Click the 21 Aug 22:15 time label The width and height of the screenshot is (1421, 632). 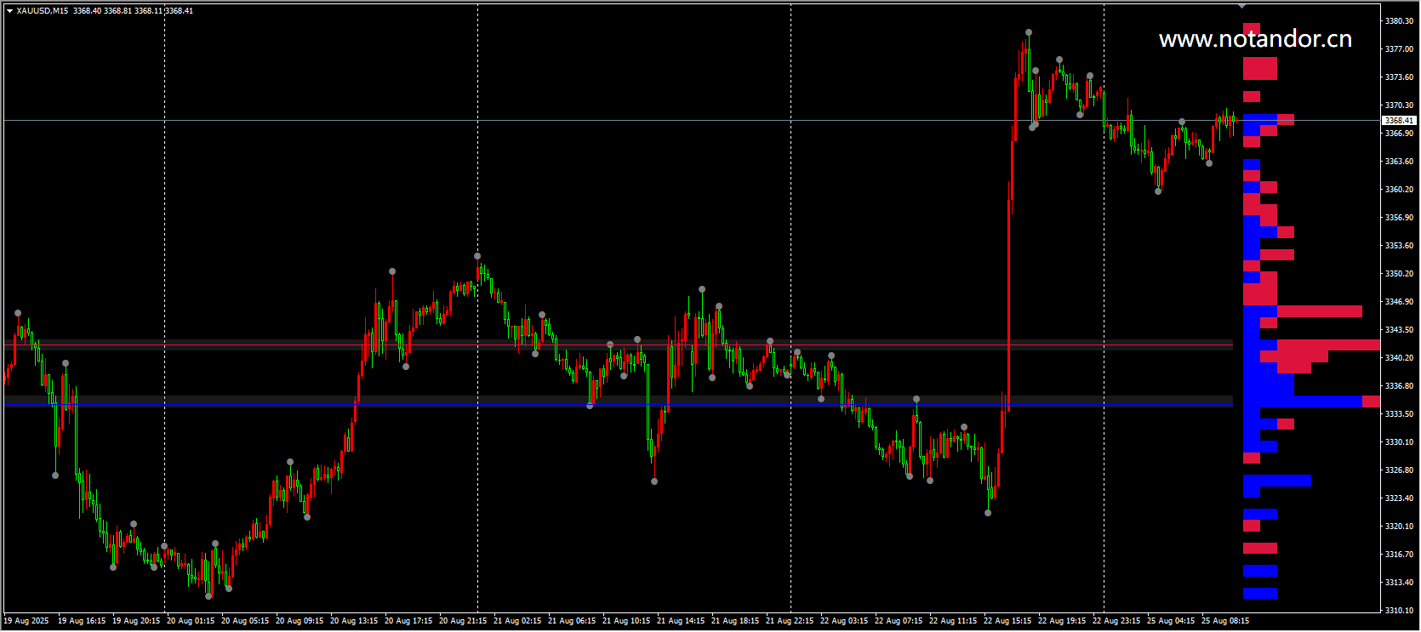click(790, 621)
